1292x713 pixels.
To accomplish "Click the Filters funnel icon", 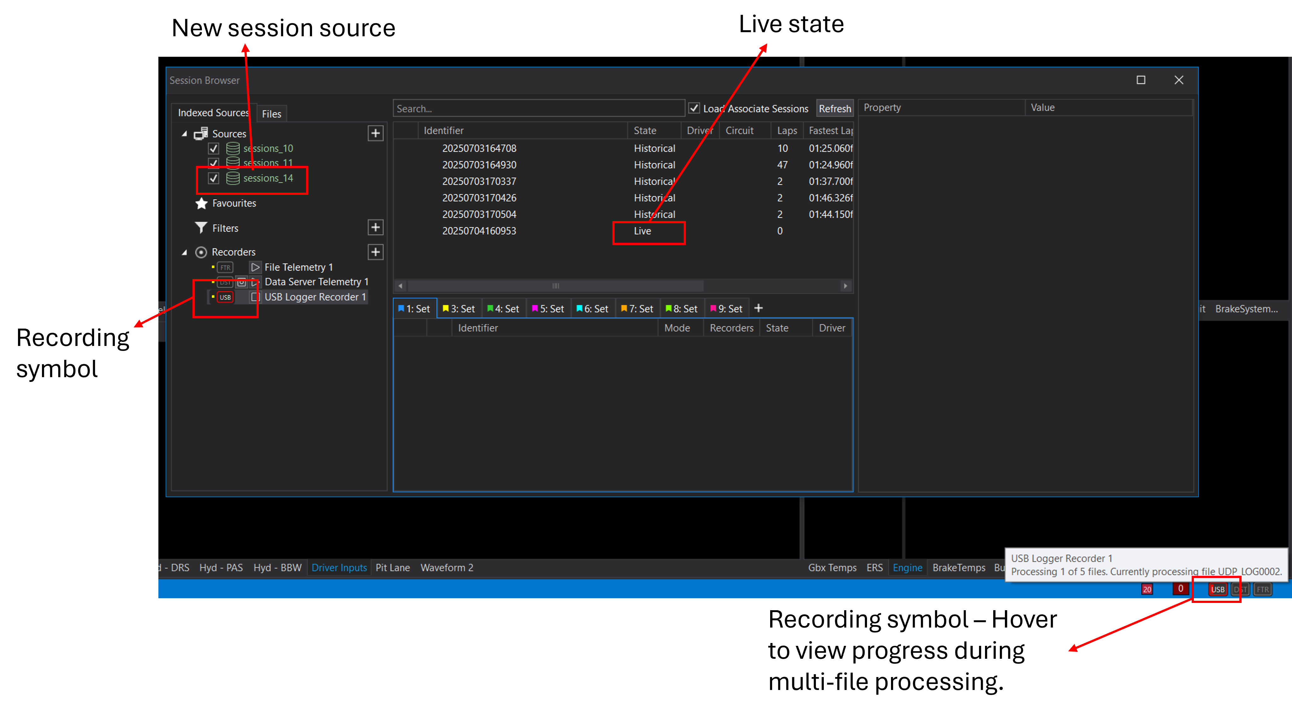I will pos(201,228).
